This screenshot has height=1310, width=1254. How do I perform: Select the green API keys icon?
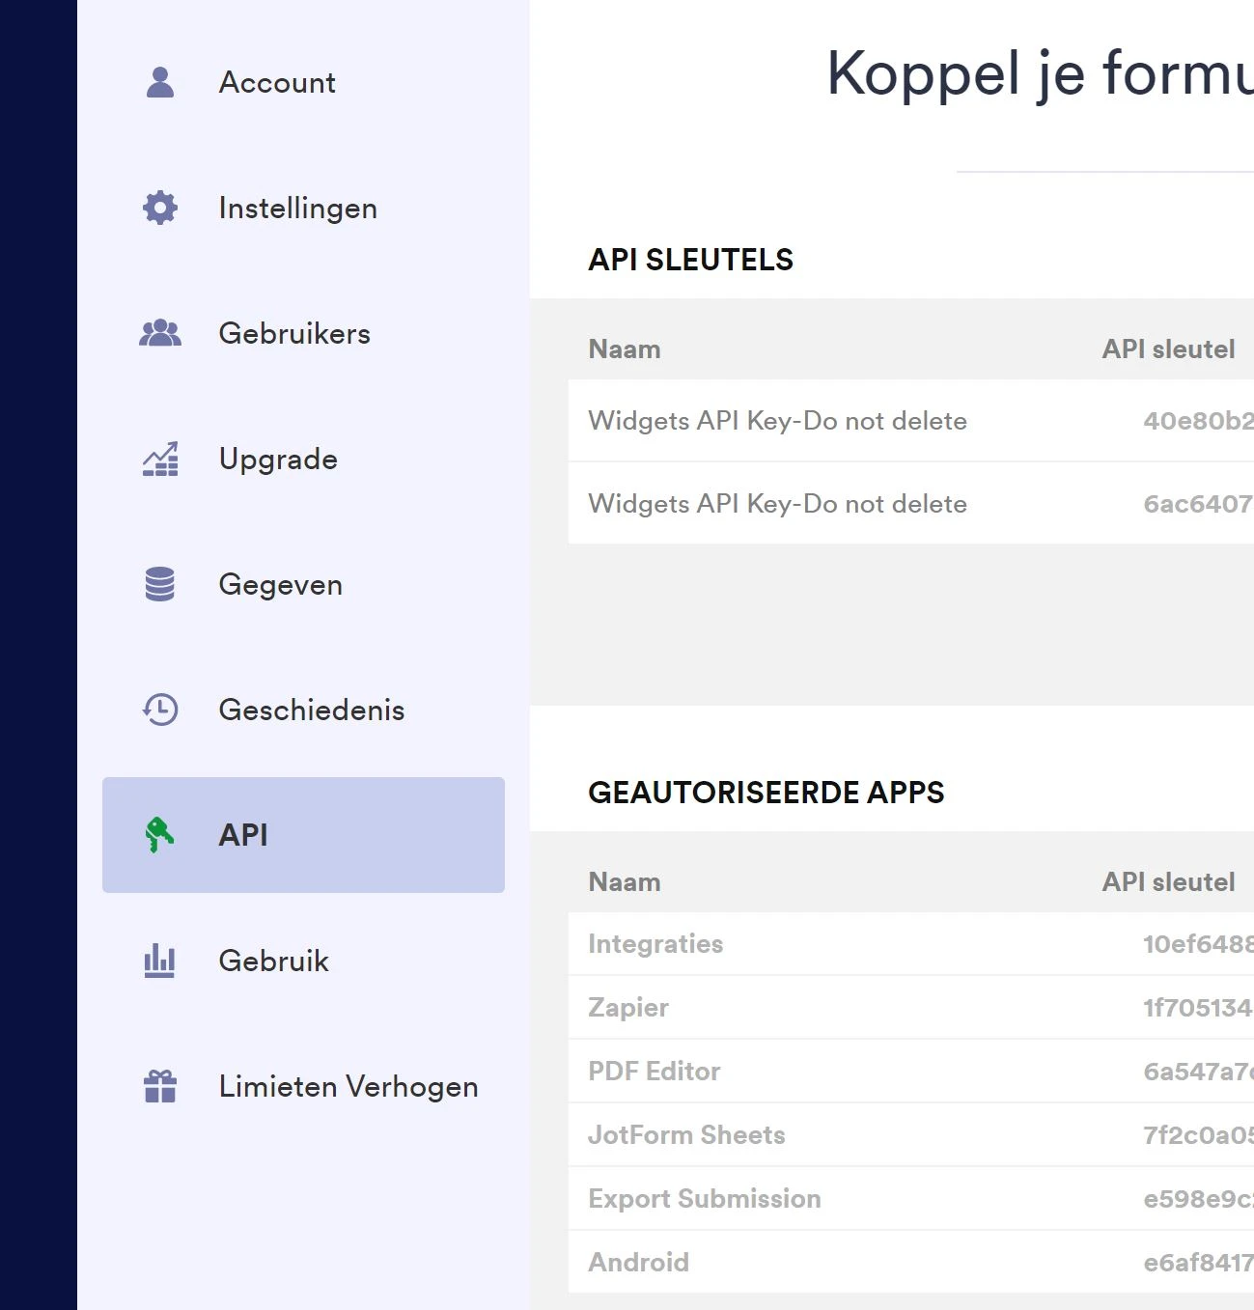click(160, 835)
